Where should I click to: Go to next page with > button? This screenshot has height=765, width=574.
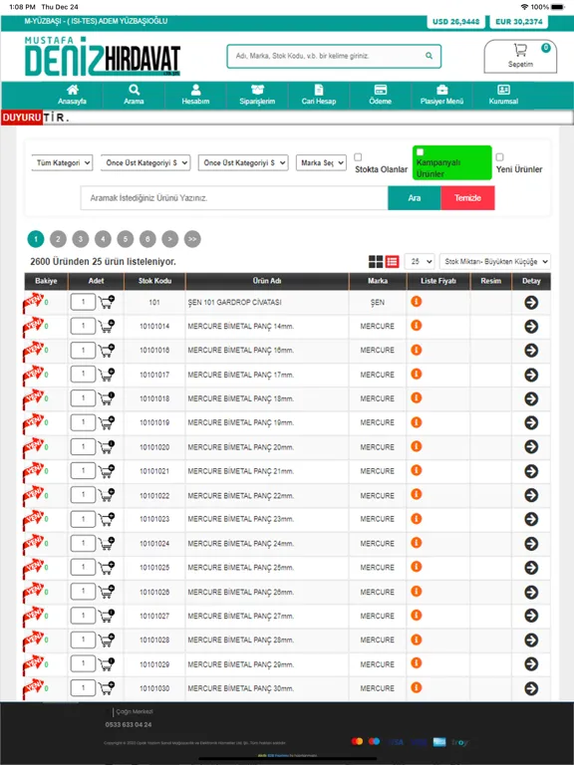[169, 239]
